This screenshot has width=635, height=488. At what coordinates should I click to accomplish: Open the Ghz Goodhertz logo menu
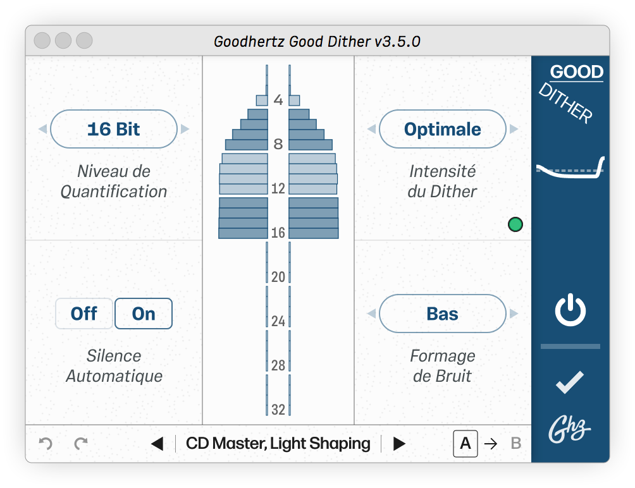point(569,429)
